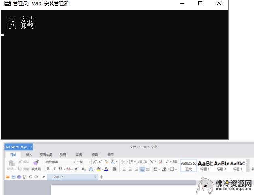This screenshot has height=195, width=254.
Task: Click the Undo arrow icon
Action: (x=30, y=177)
